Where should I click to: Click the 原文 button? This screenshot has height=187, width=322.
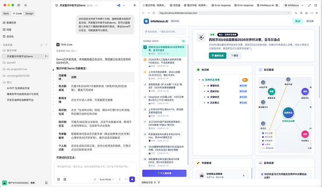coord(235,55)
